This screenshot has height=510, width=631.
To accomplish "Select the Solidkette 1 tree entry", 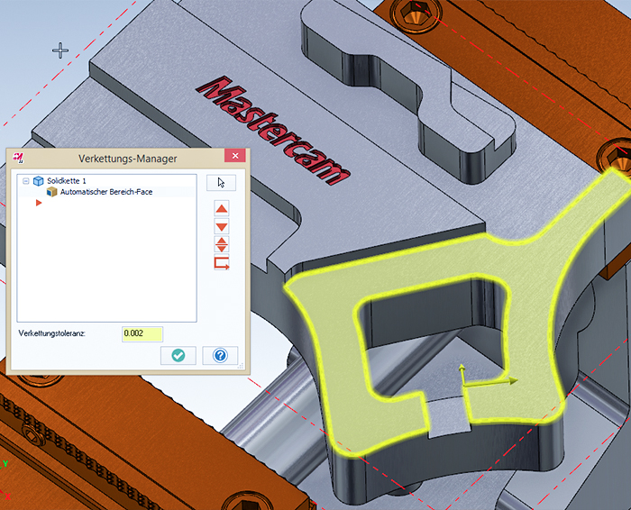I will (67, 181).
